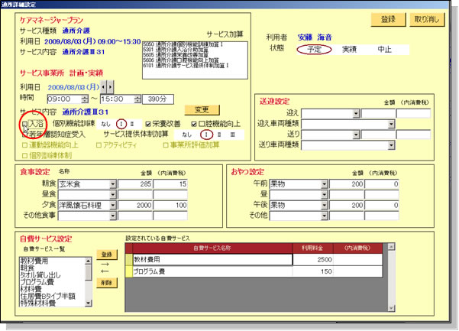Open the 午前 snack dropdown
Screen dimensions: 459x331
[x=324, y=184]
